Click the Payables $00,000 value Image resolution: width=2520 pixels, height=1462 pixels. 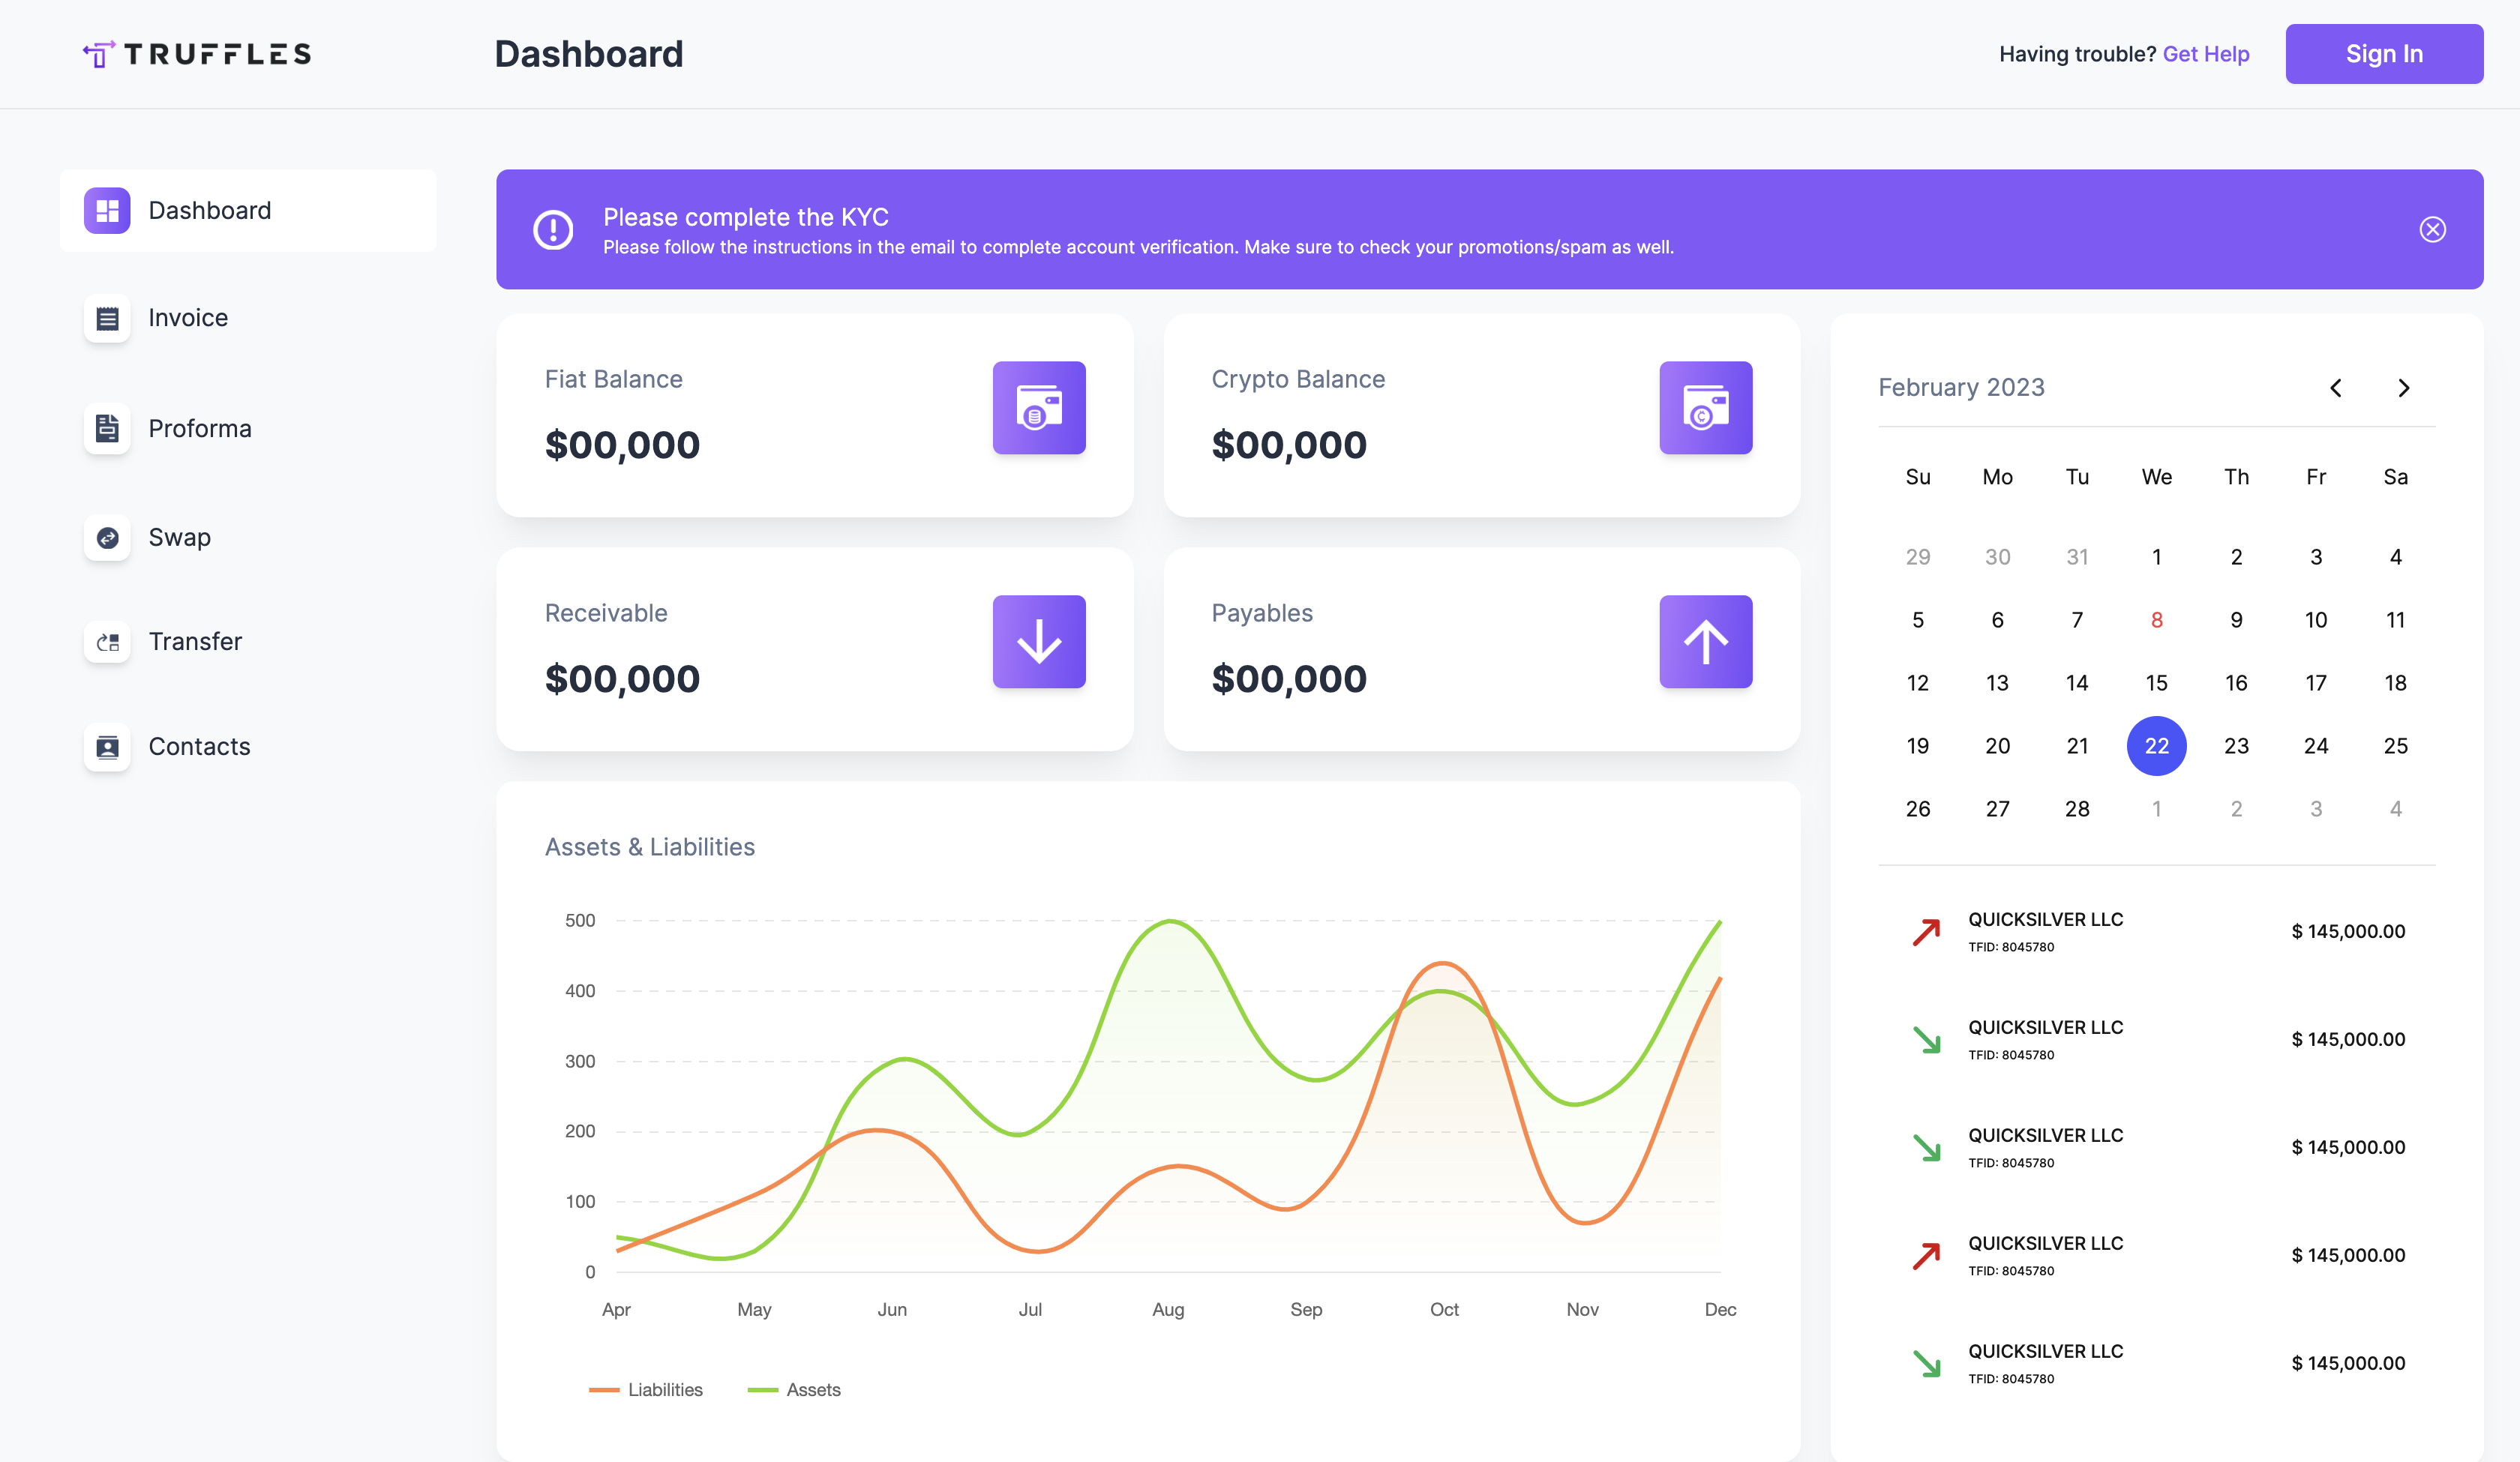coord(1289,679)
